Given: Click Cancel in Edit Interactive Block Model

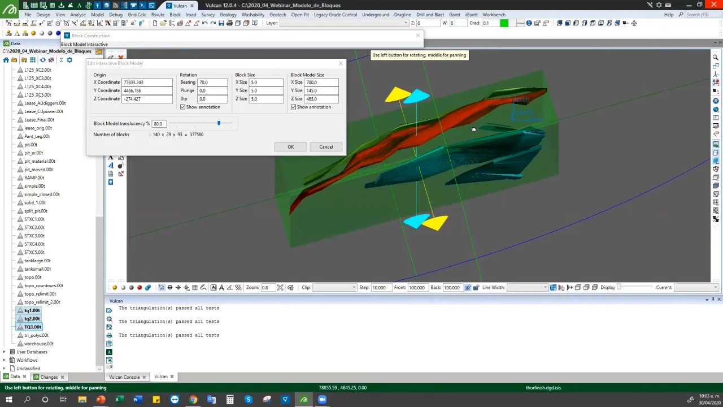Looking at the screenshot, I should pyautogui.click(x=326, y=147).
